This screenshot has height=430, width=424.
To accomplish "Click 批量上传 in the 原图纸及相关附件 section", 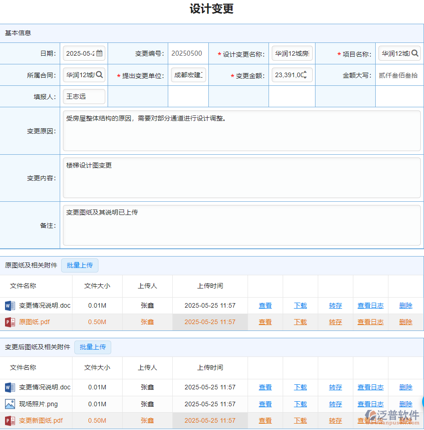I will (79, 265).
